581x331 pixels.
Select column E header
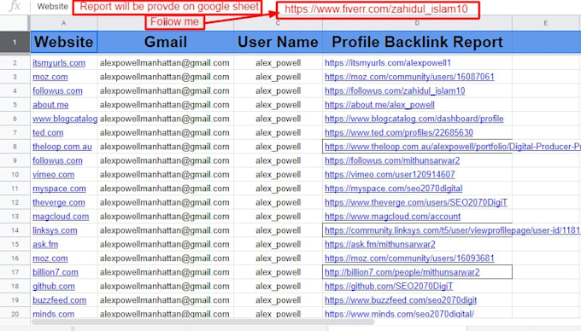click(x=546, y=23)
